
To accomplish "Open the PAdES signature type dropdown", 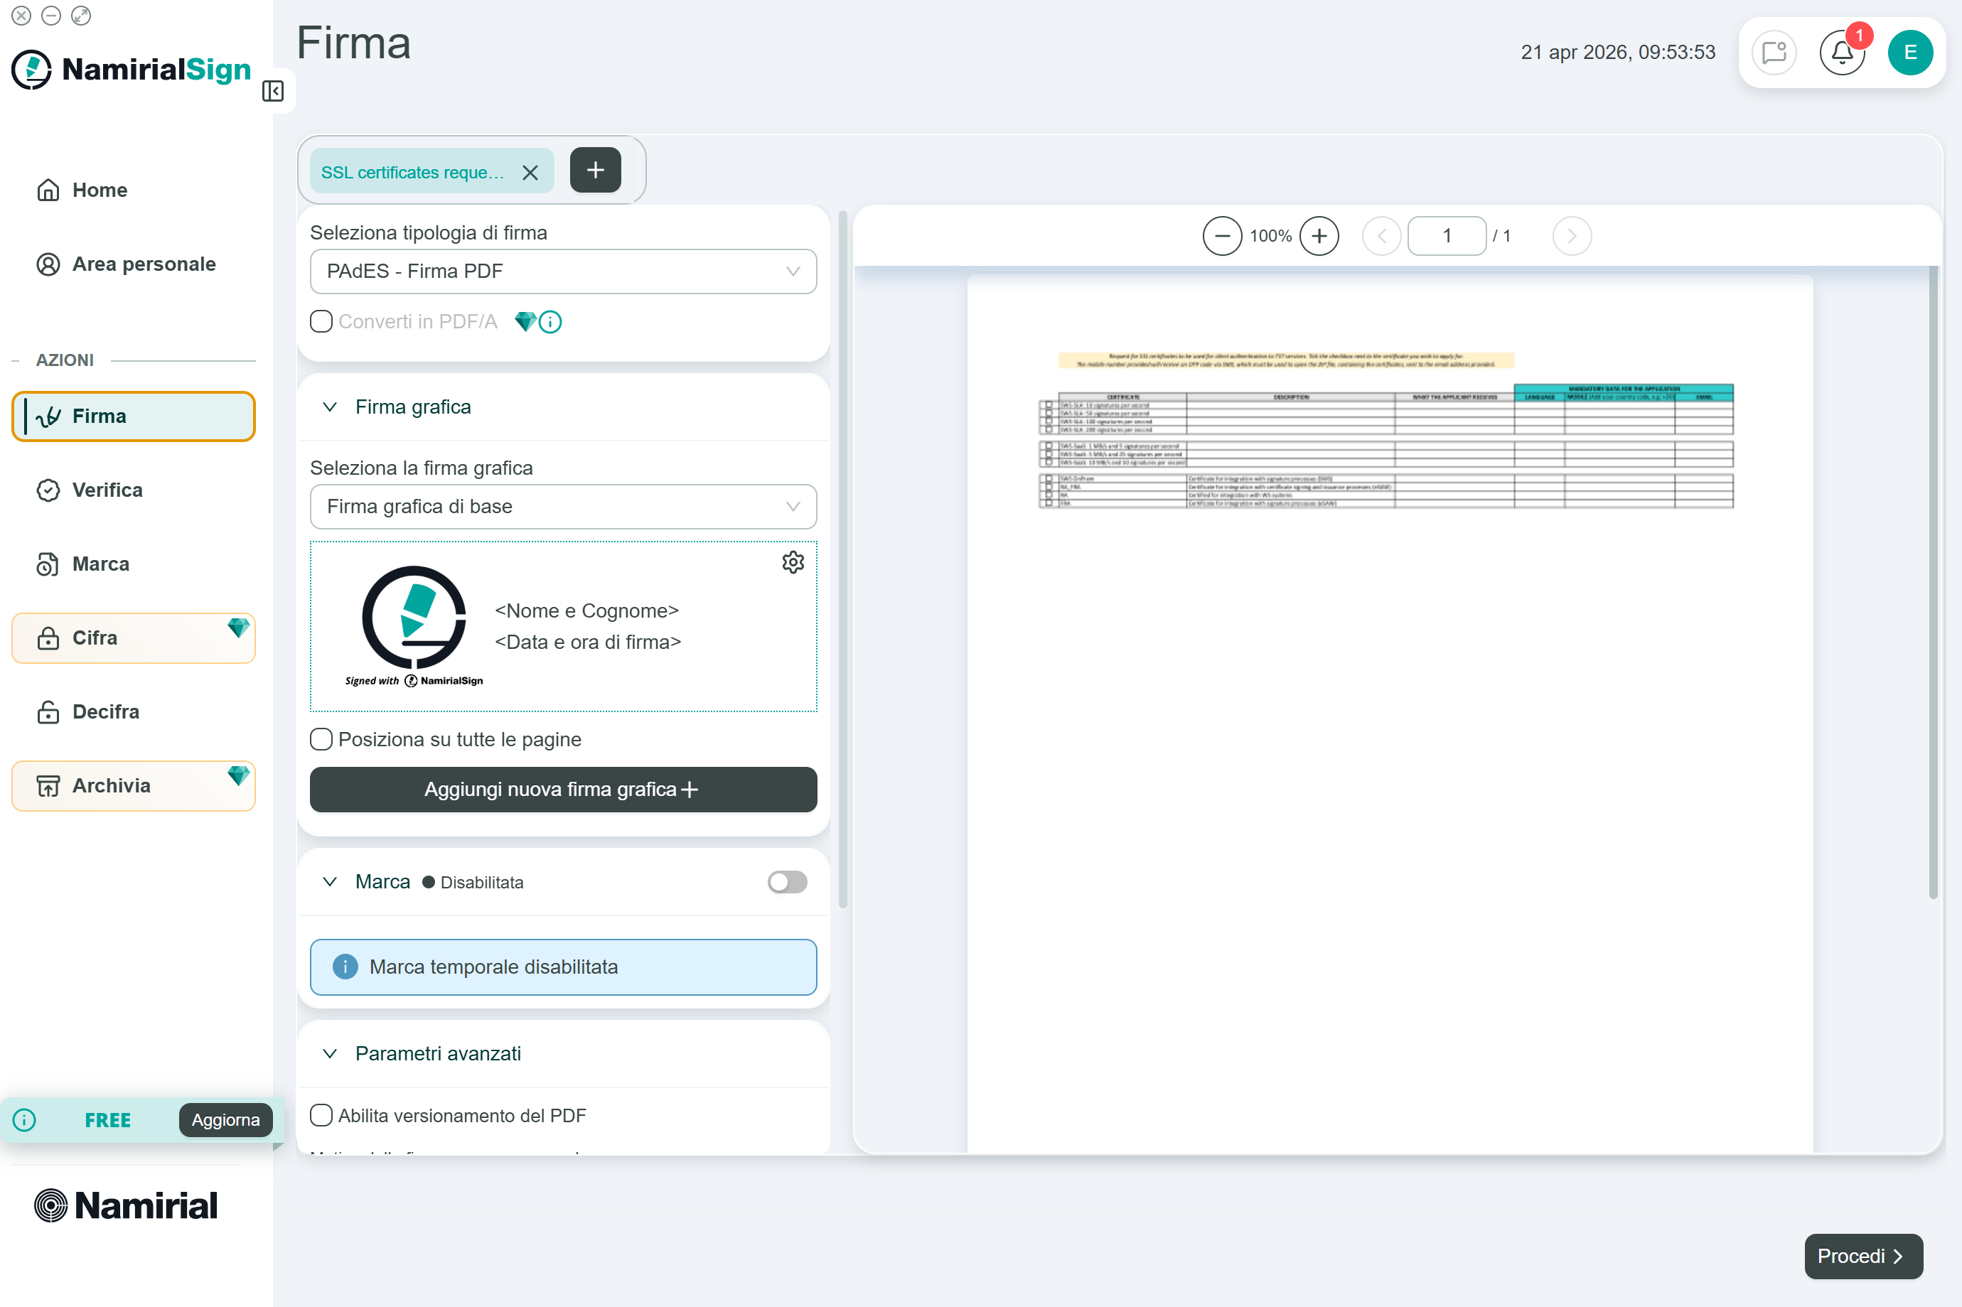I will point(562,271).
